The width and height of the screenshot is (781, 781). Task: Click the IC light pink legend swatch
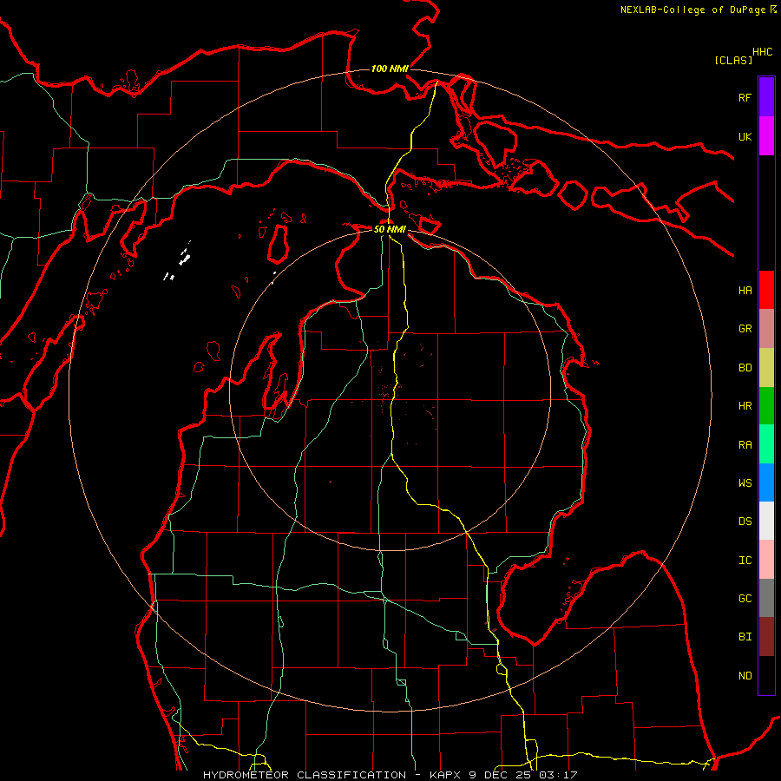[766, 560]
